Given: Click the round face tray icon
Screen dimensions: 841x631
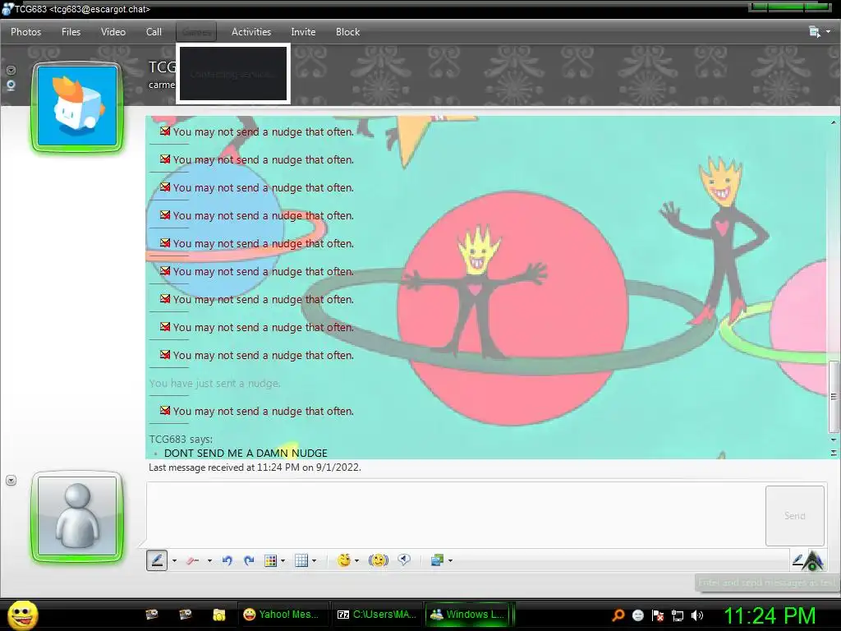Looking at the screenshot, I should click(x=637, y=615).
